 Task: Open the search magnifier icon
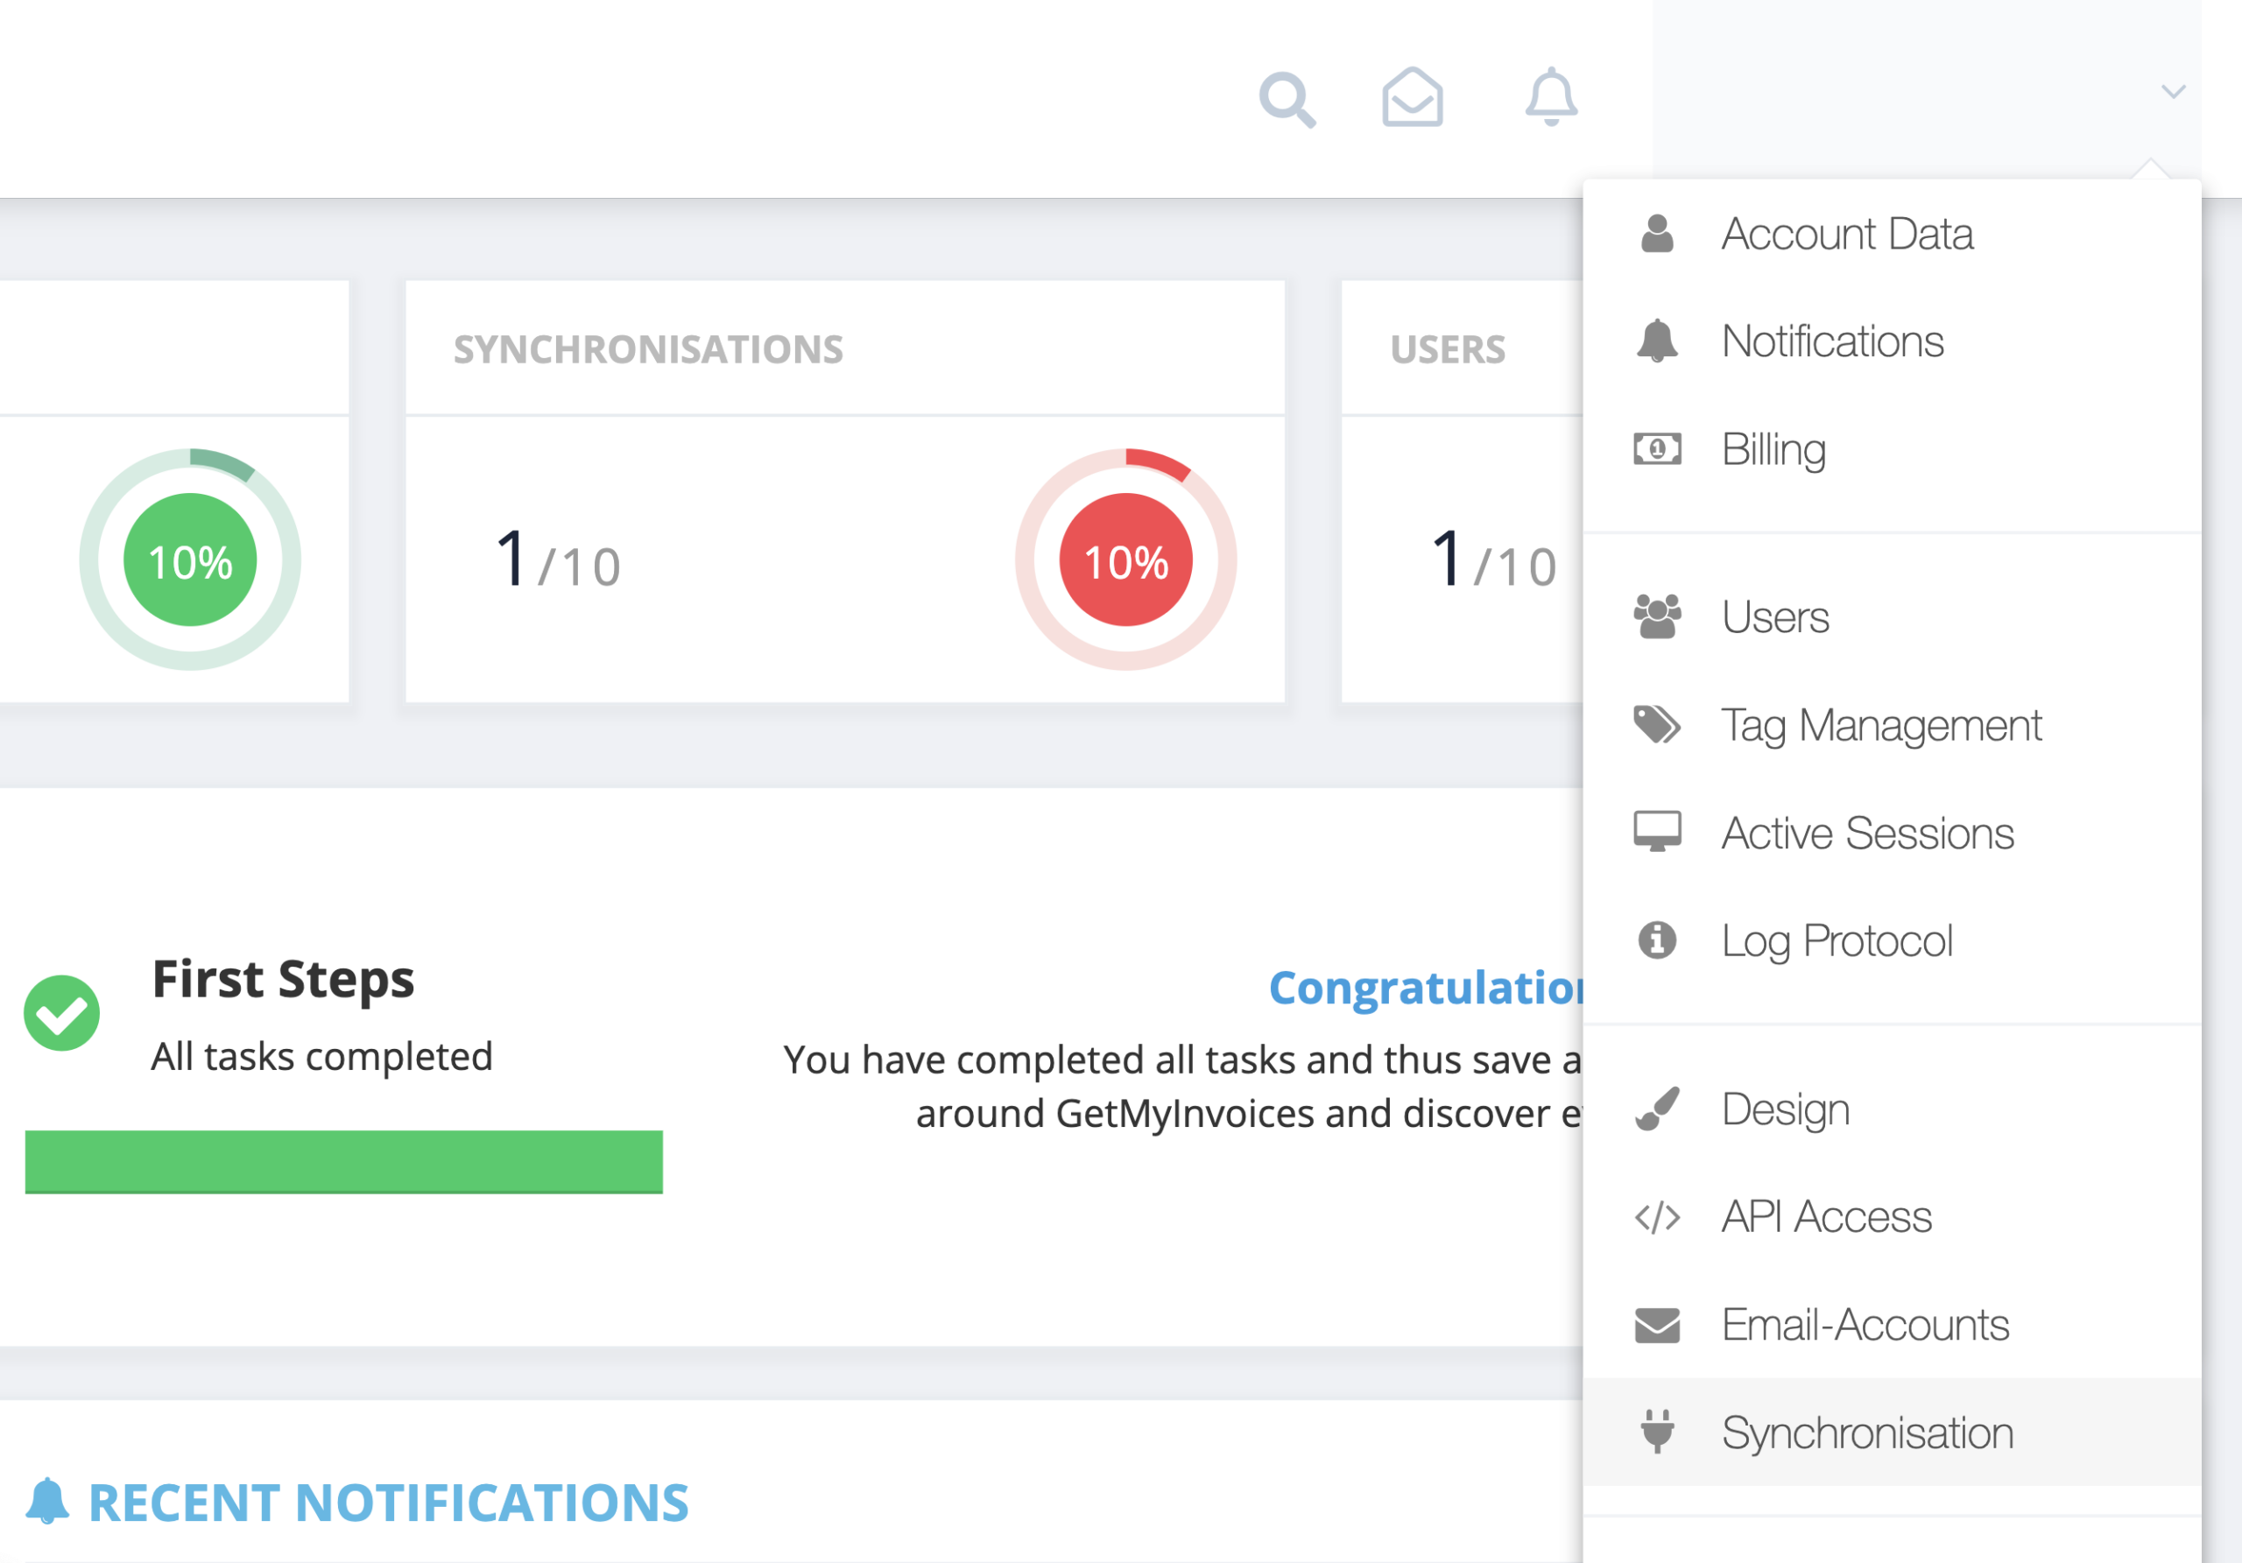(x=1287, y=99)
